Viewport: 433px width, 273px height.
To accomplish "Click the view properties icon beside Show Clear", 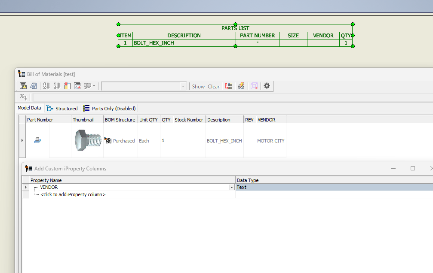I will pyautogui.click(x=228, y=86).
